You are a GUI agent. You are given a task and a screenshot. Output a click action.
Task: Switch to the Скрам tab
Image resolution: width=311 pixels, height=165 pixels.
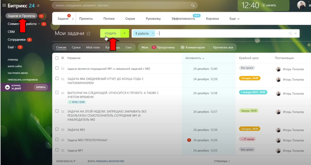click(130, 19)
